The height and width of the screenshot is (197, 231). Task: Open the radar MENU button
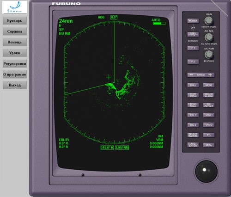tap(209, 145)
